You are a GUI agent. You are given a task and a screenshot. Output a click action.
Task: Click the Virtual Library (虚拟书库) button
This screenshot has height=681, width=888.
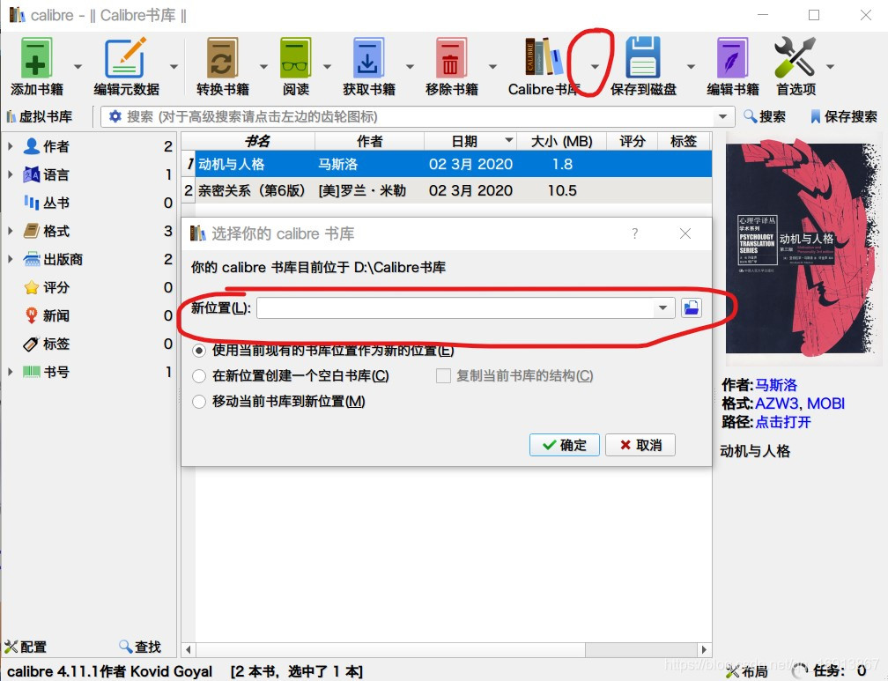pos(40,116)
